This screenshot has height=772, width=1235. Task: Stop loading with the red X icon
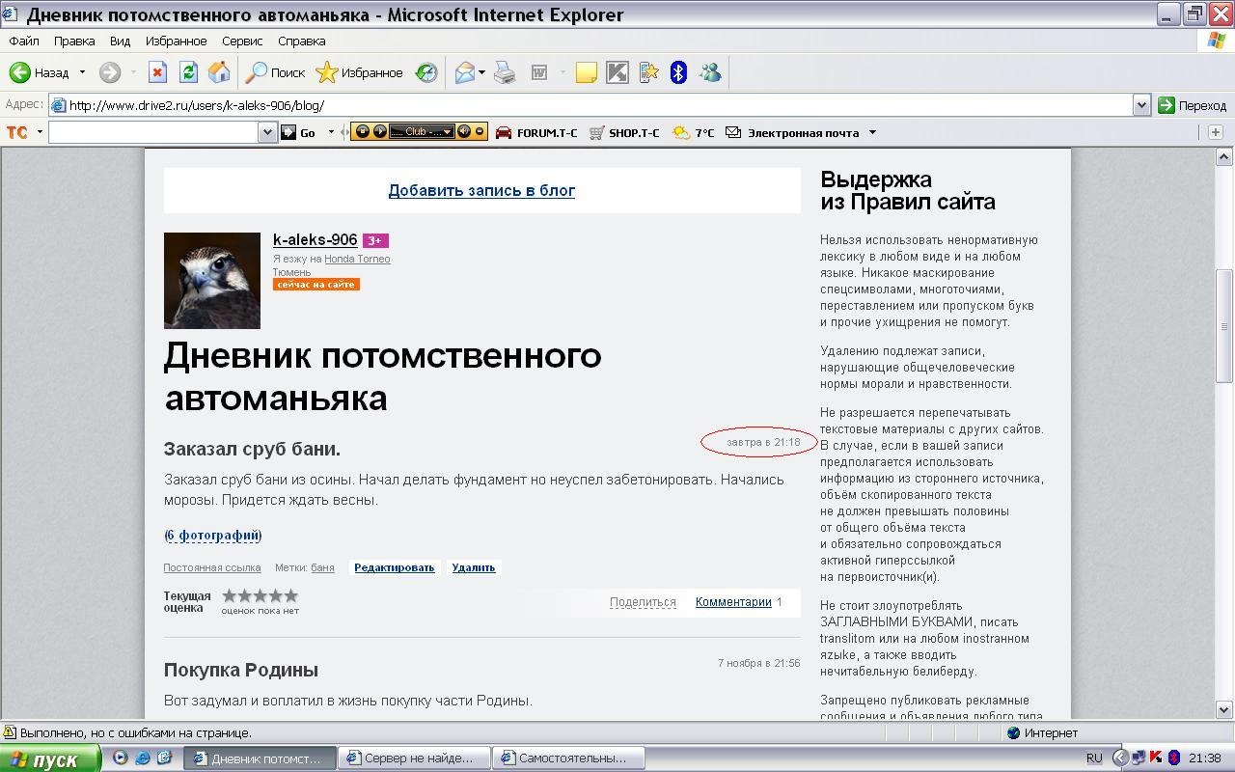[157, 72]
